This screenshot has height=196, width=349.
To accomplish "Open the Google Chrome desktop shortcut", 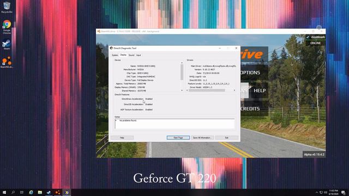I will tap(7, 27).
